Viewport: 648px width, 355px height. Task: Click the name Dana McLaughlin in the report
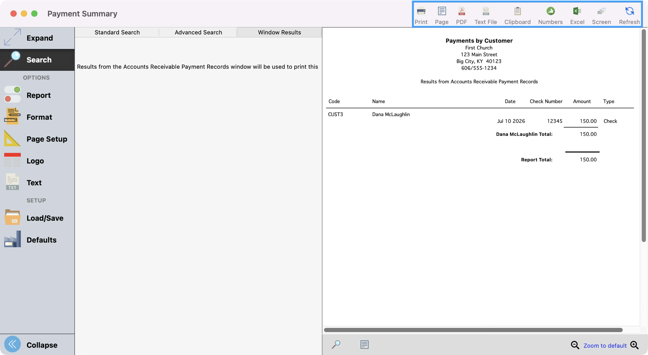[391, 114]
